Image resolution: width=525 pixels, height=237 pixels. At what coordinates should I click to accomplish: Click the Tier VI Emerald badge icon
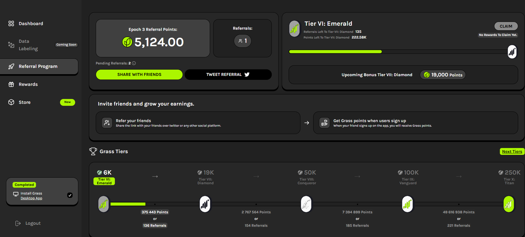click(x=294, y=29)
